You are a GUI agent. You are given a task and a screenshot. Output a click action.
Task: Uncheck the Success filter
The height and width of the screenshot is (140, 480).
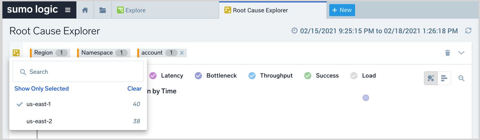pyautogui.click(x=308, y=75)
